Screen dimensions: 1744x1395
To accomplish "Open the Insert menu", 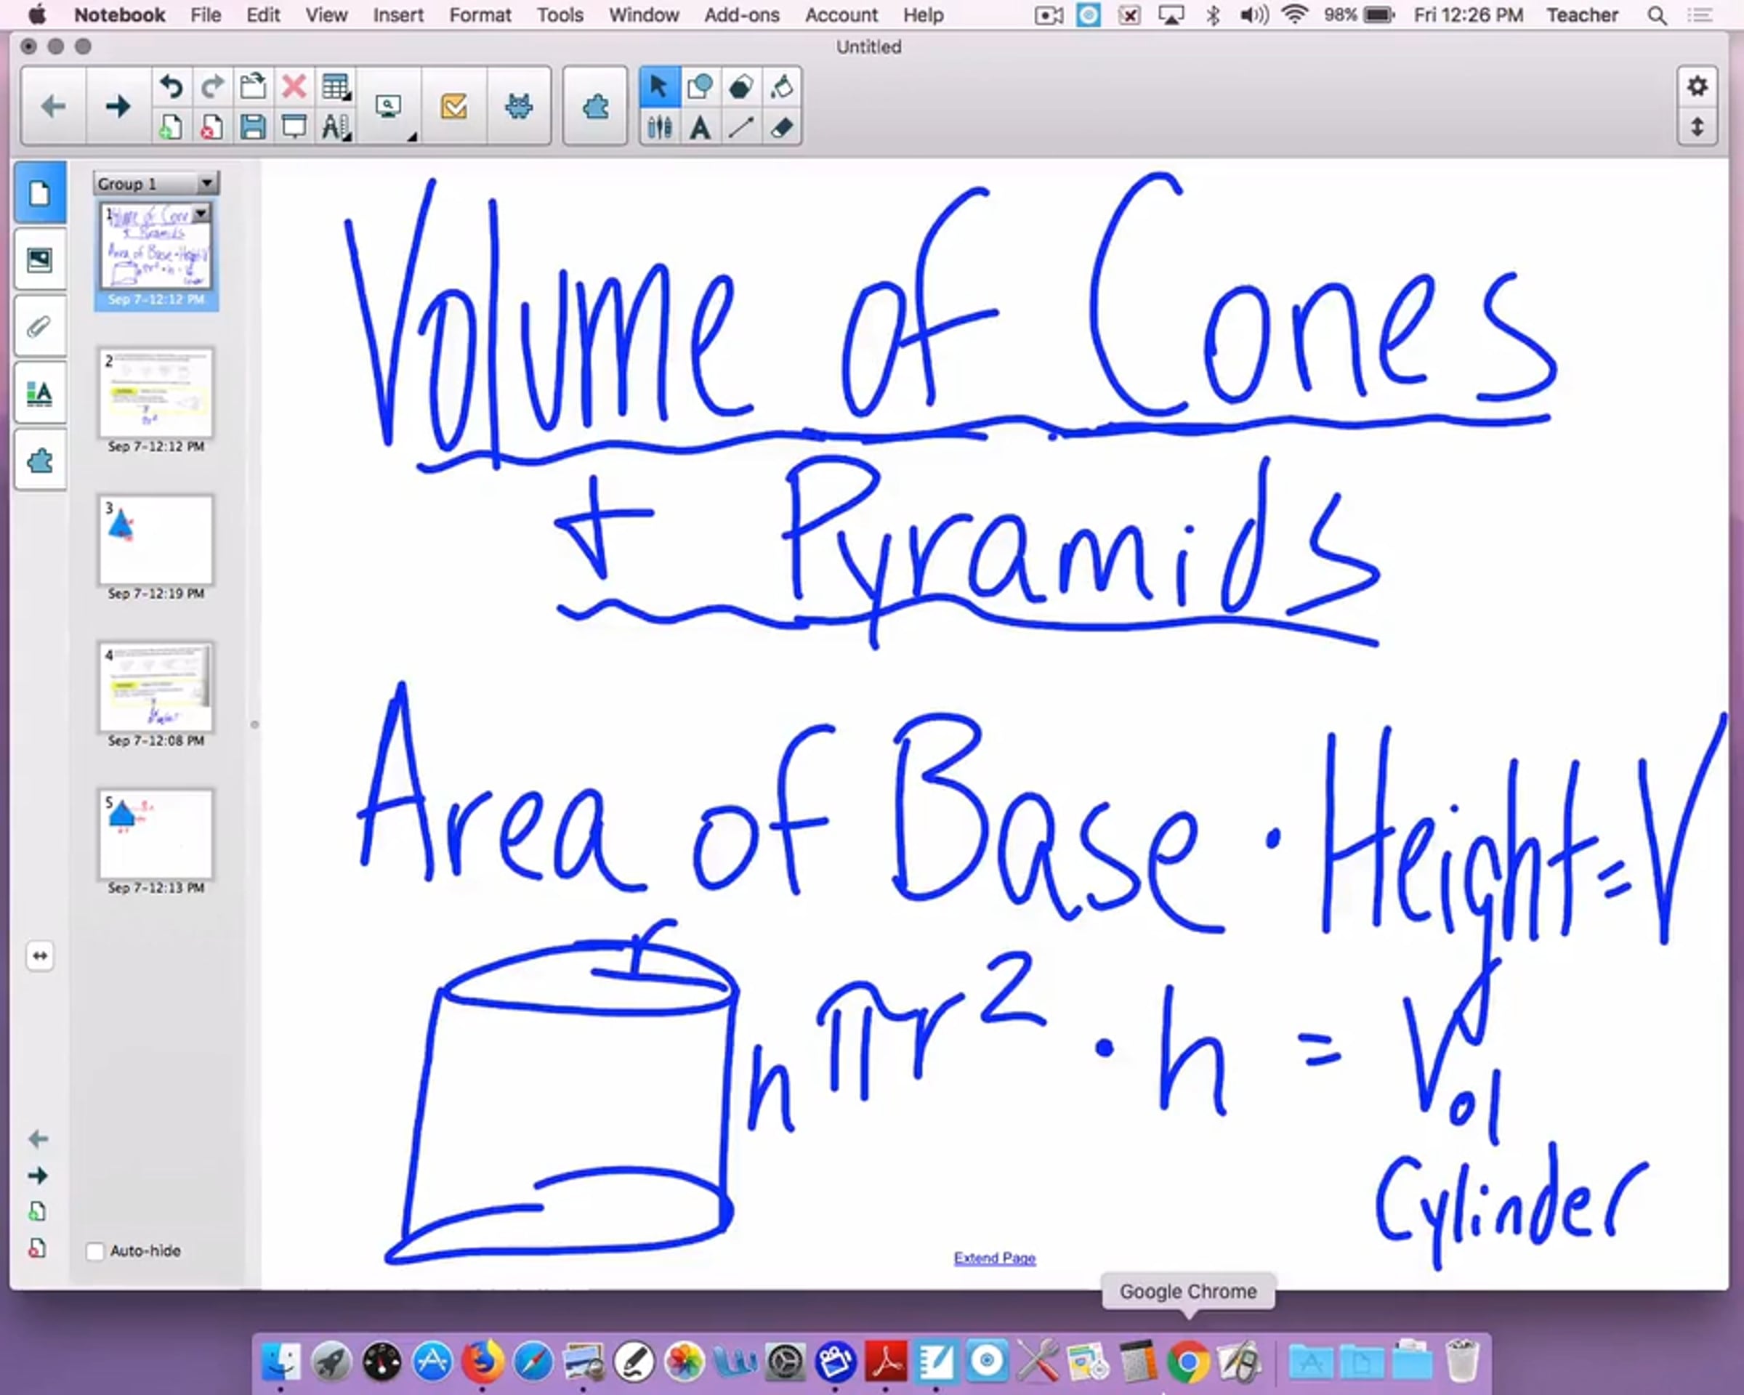I will (x=398, y=15).
